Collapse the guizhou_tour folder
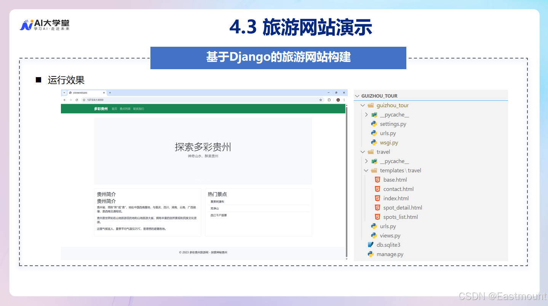Viewport: 548px width, 306px height. pyautogui.click(x=363, y=105)
